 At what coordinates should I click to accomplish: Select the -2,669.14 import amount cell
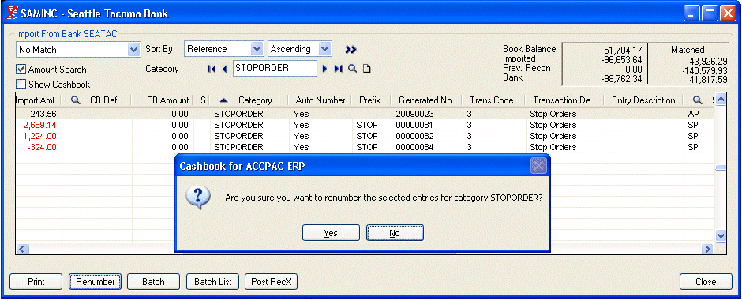tap(39, 125)
